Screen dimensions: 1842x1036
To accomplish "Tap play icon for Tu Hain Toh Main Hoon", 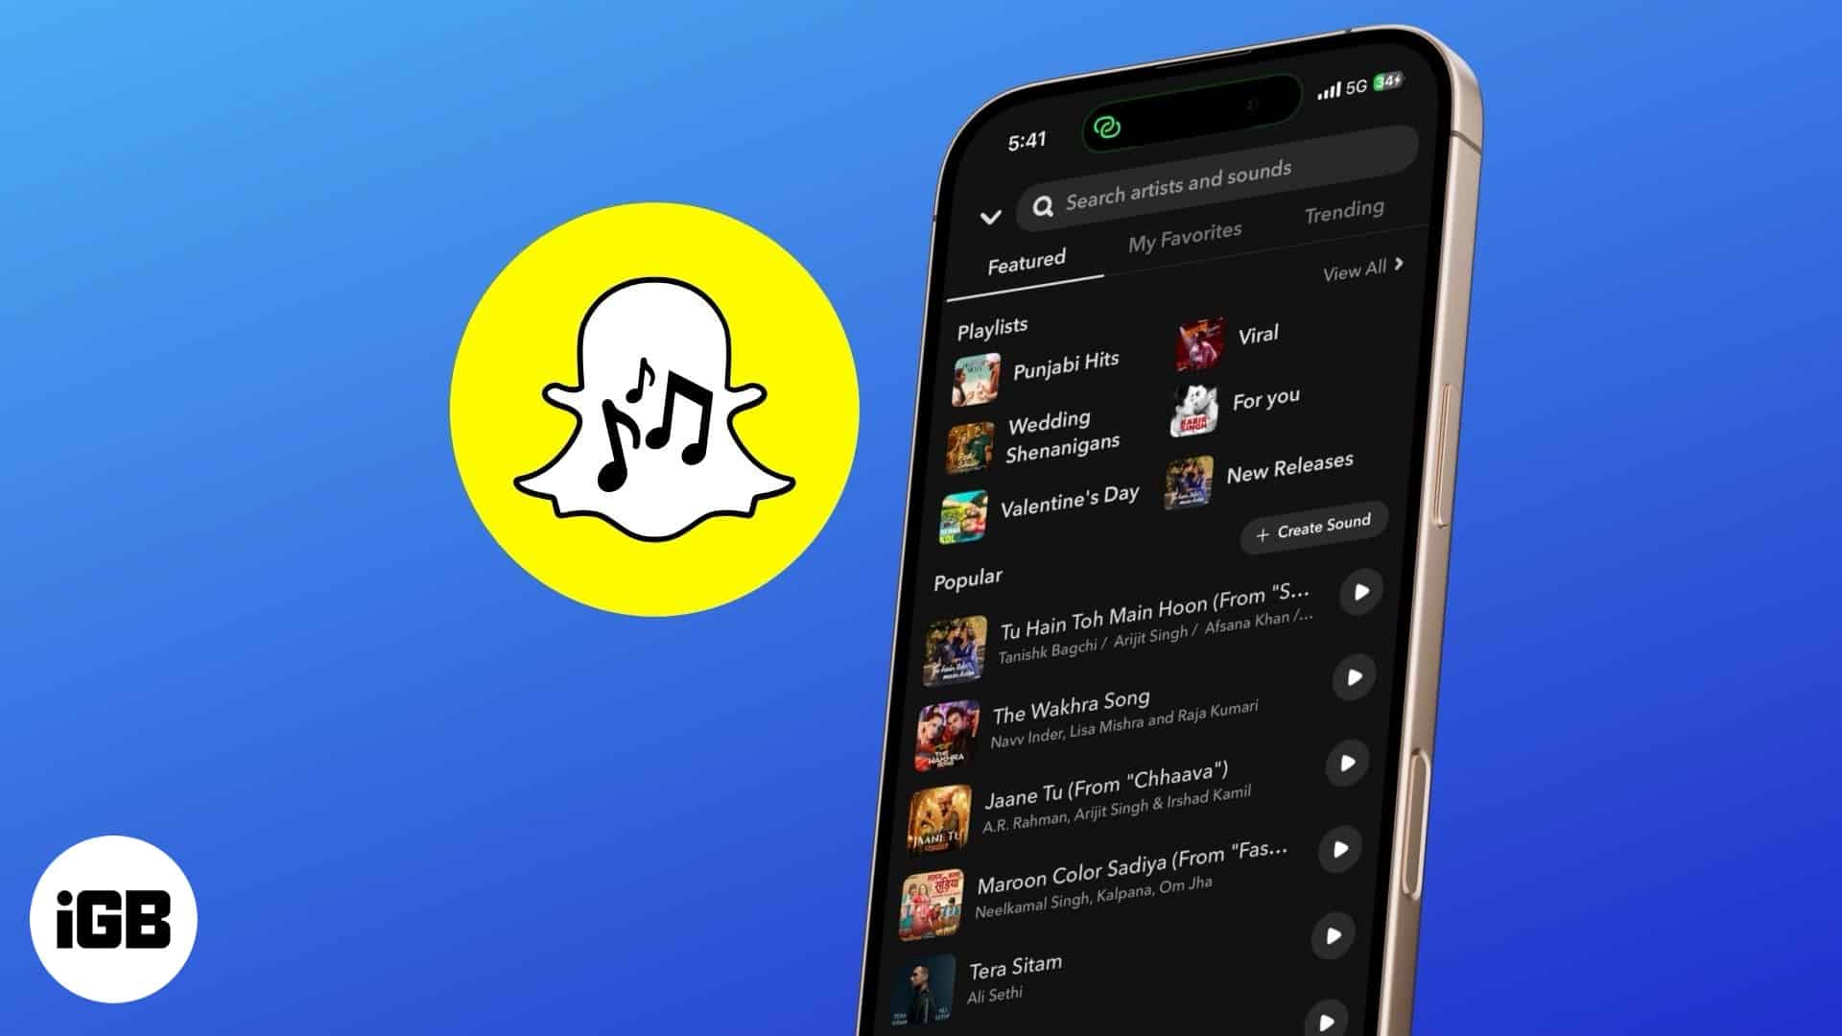I will (x=1358, y=591).
